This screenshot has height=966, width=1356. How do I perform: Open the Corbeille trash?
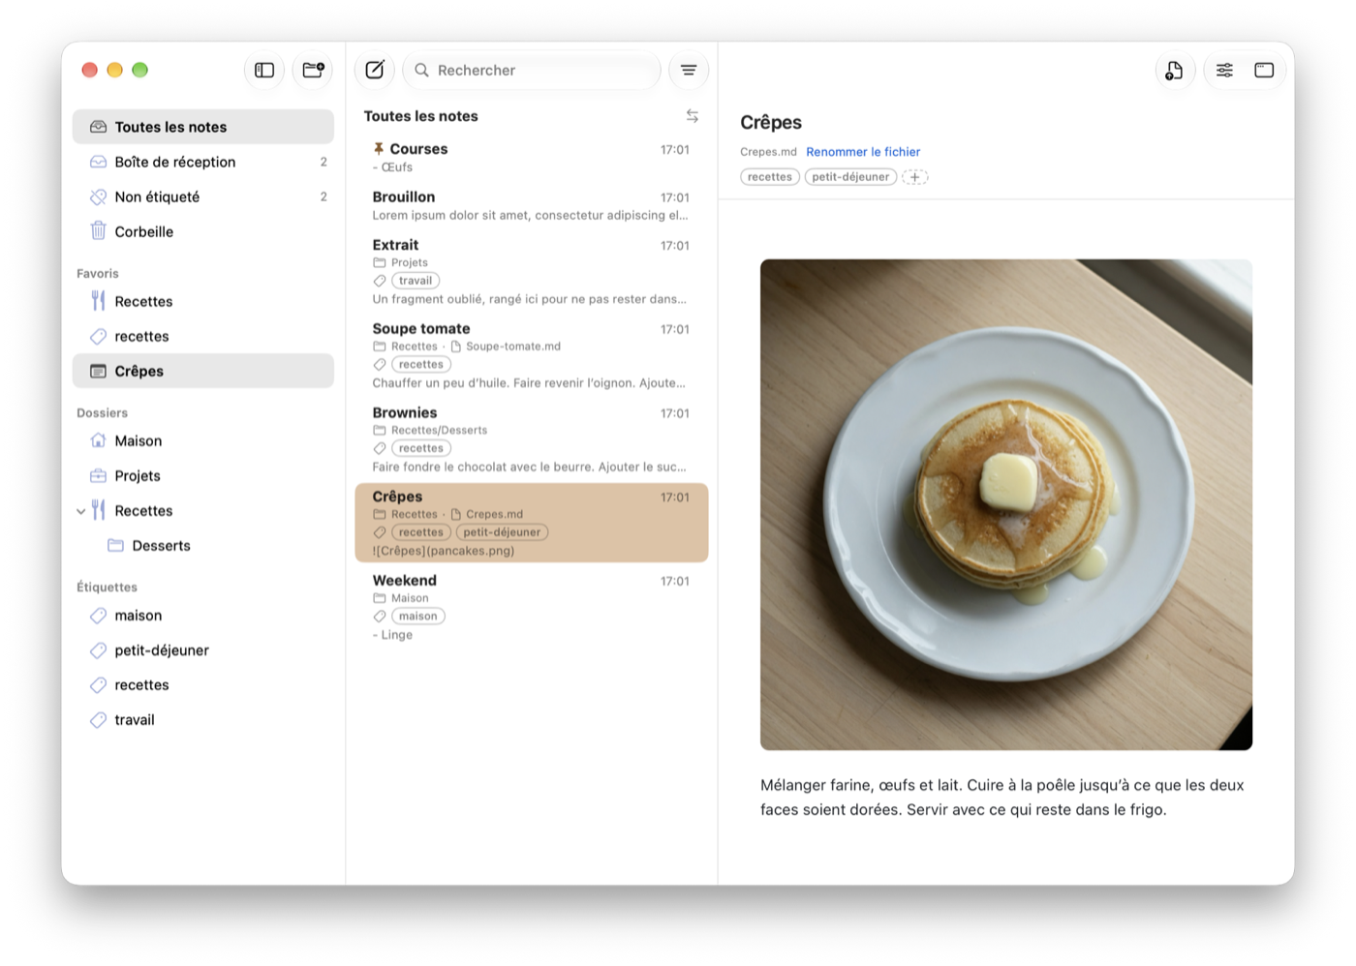[203, 231]
